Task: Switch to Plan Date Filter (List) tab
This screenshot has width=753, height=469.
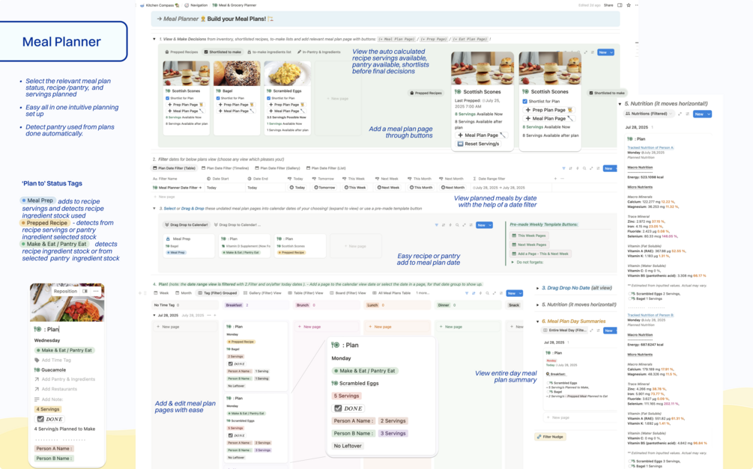Action: (x=326, y=168)
